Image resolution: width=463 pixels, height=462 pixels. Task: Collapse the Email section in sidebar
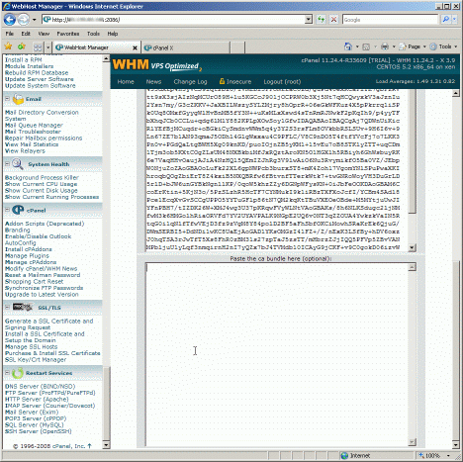point(7,99)
